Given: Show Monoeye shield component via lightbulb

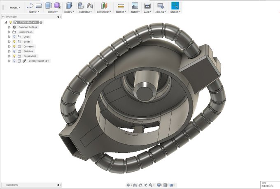Looking at the screenshot, I should point(14,61).
